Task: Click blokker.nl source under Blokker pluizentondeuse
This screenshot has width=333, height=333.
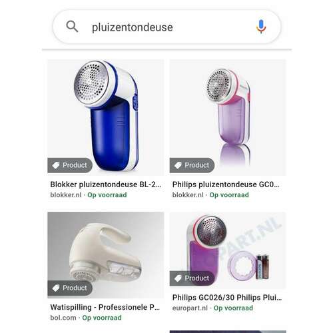Action: coord(66,195)
